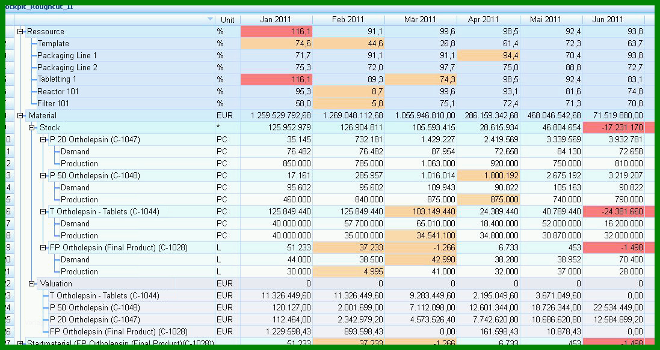The image size is (660, 350).
Task: Collapse the Material tree node
Action: (x=20, y=115)
